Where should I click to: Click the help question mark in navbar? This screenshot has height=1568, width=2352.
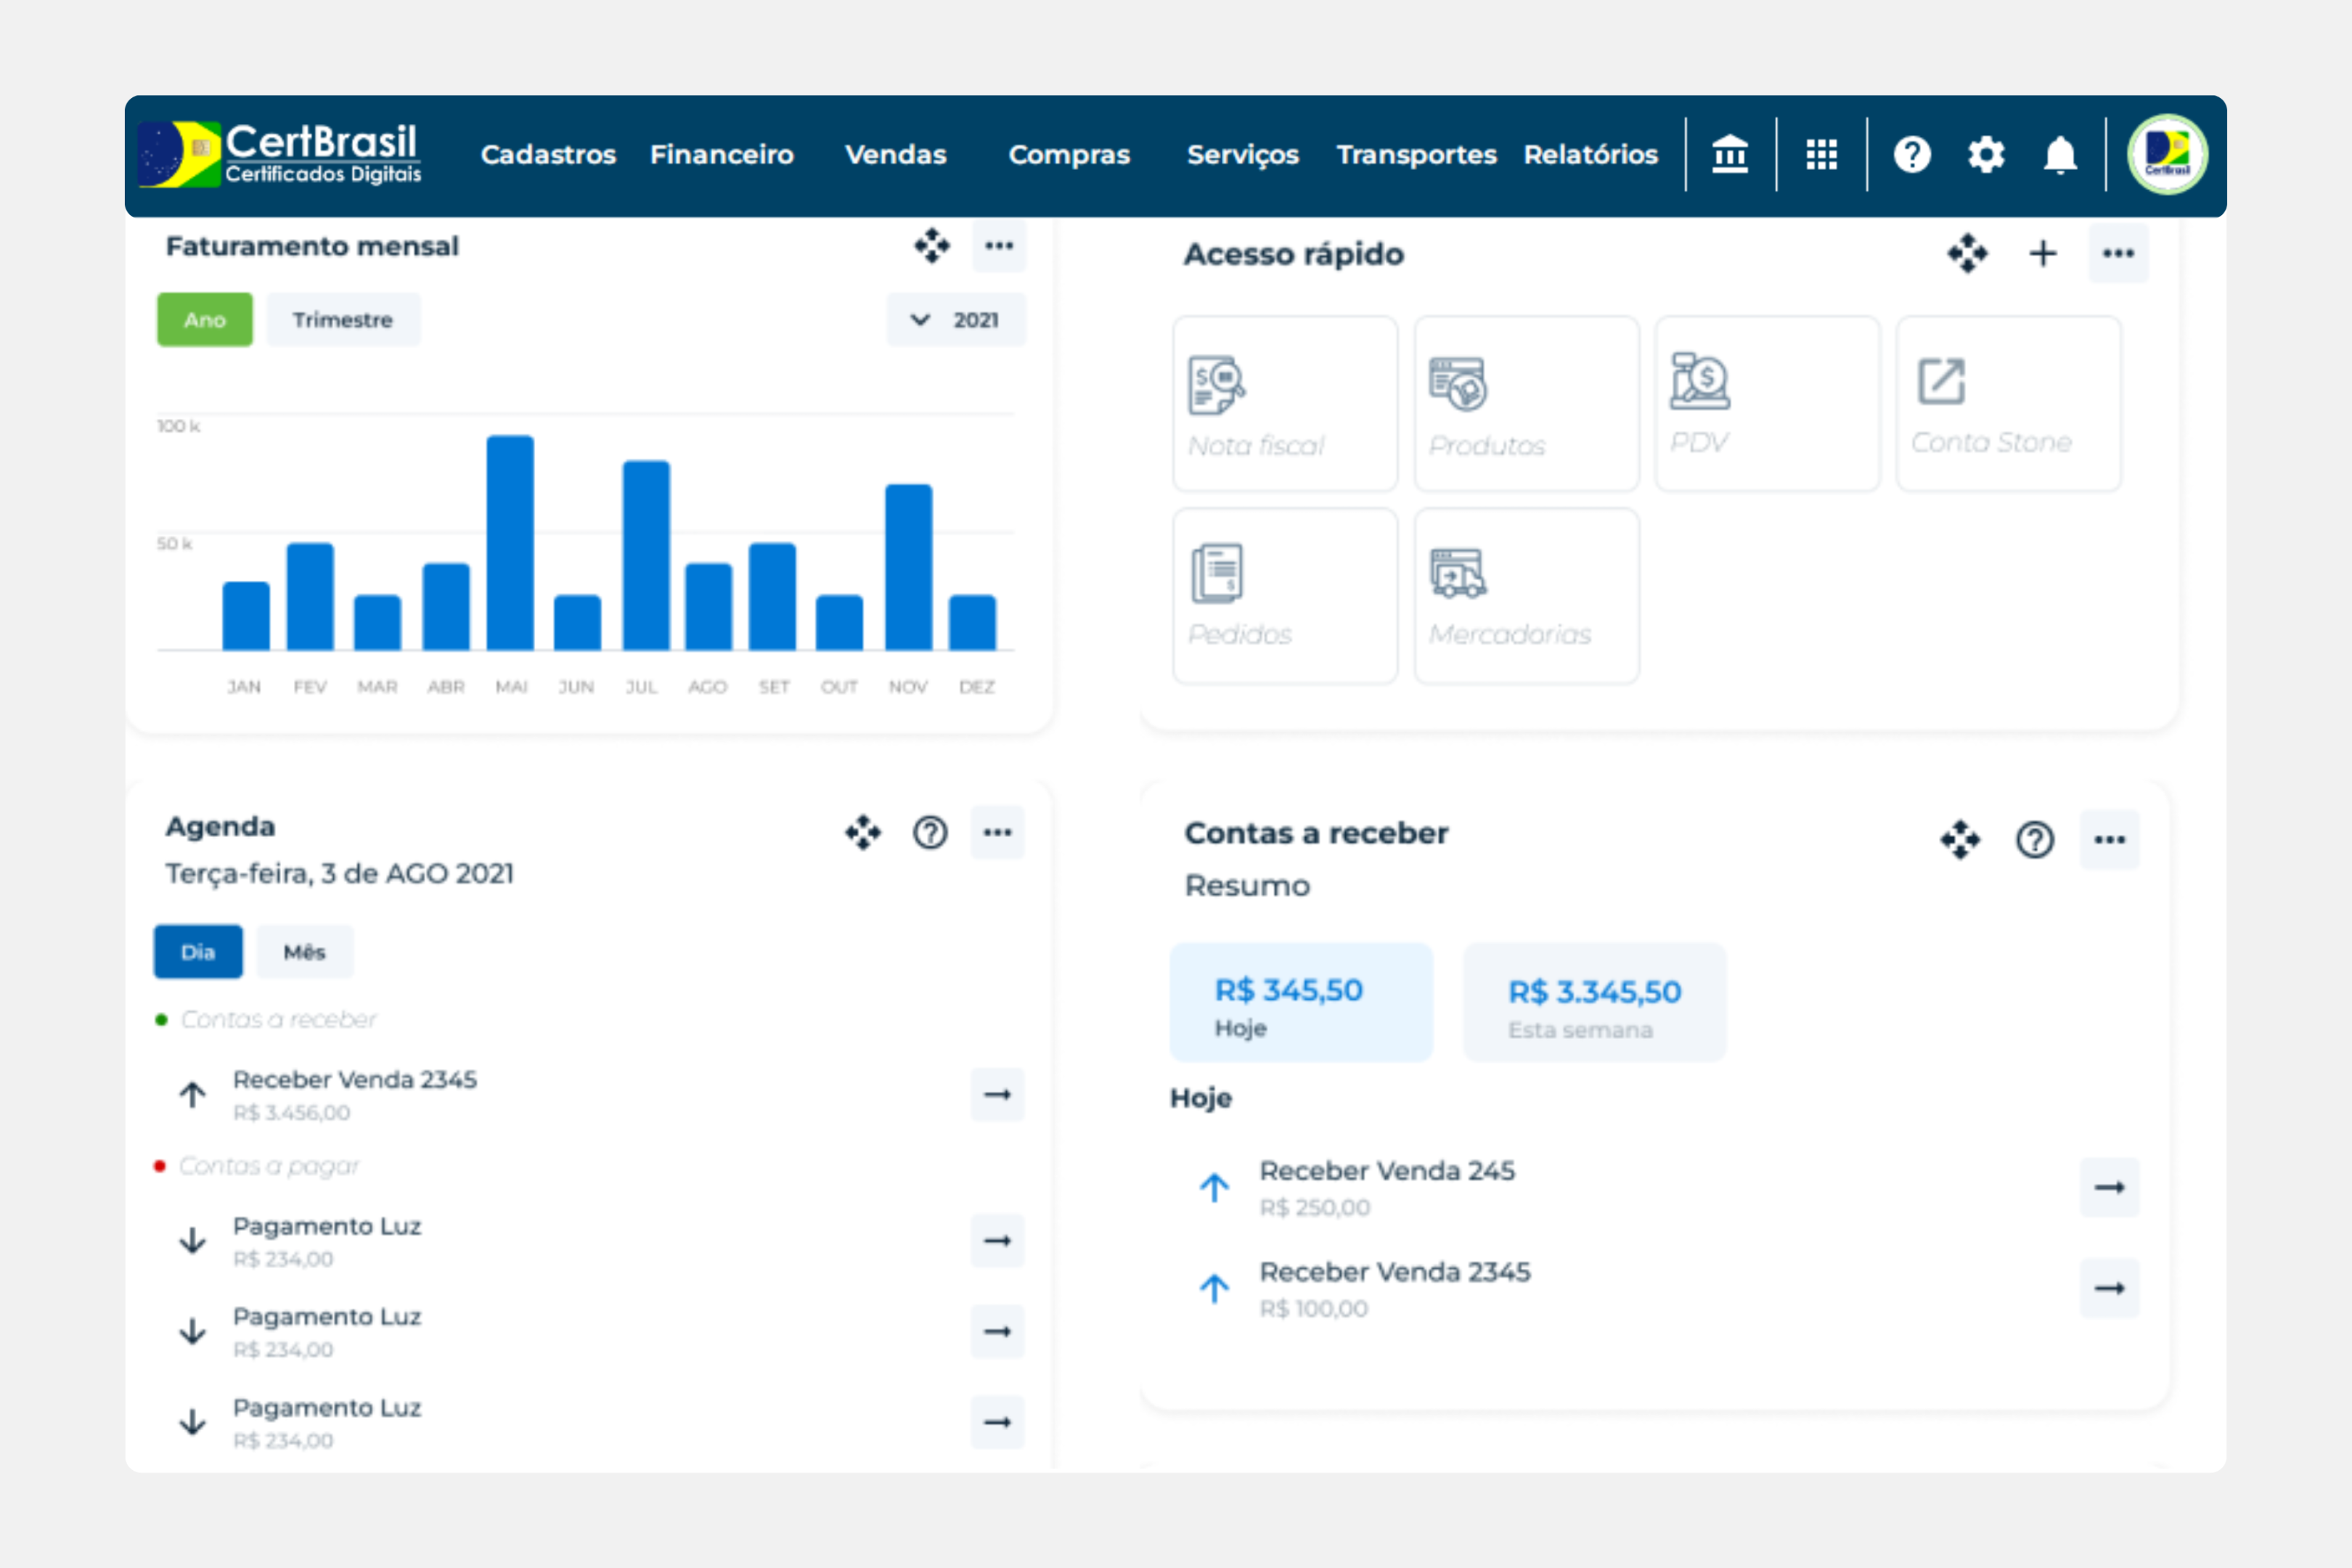[x=1912, y=154]
